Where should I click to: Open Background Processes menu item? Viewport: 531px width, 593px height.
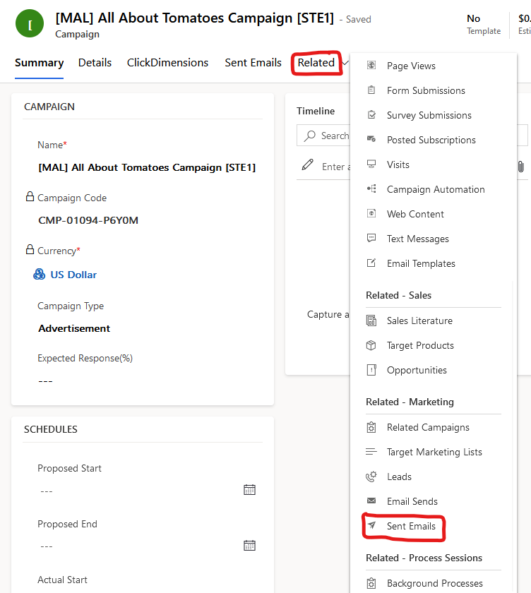click(434, 584)
